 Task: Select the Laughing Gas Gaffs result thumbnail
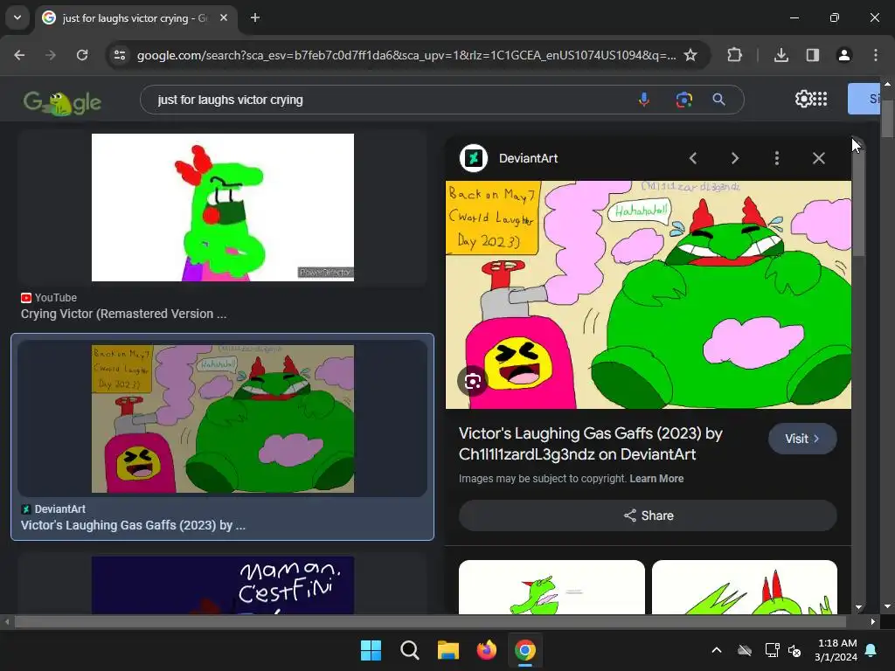click(223, 419)
